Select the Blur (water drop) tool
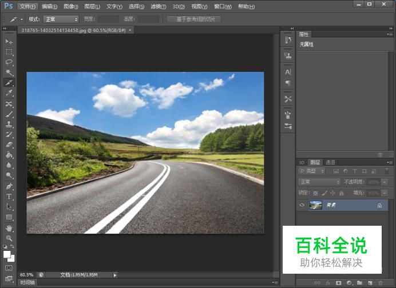Viewport: 396px width, 288px height. 9,165
